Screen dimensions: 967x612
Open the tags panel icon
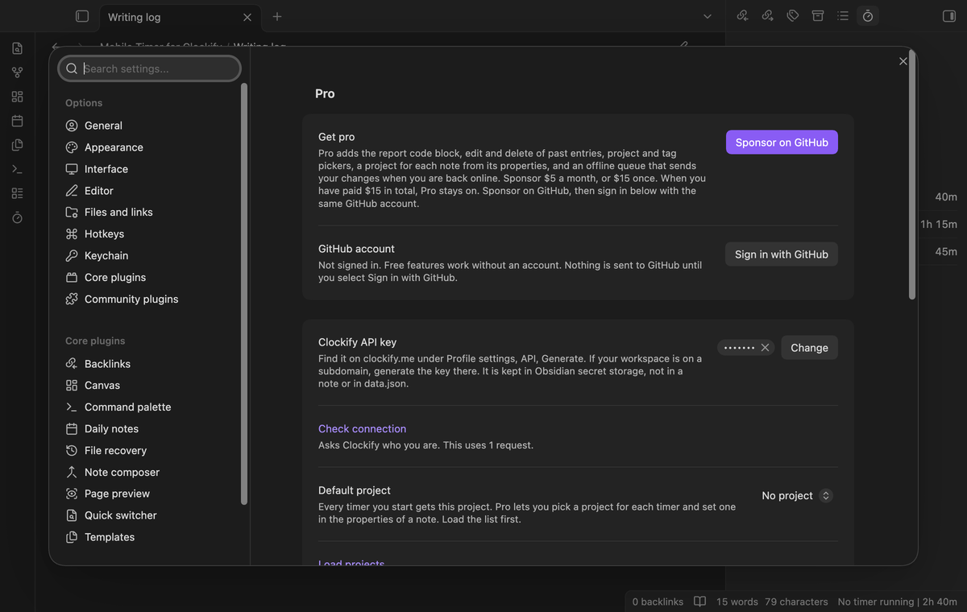(x=793, y=15)
